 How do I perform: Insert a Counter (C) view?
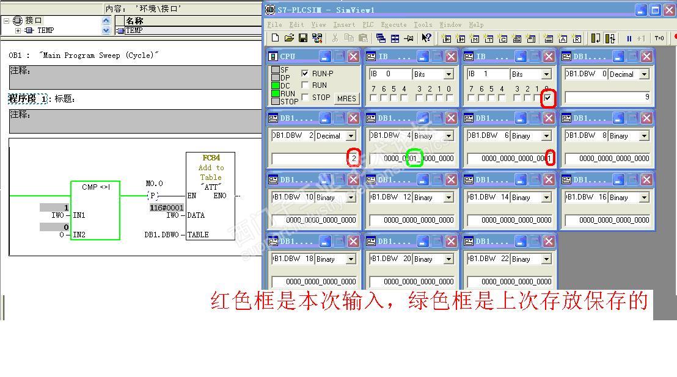(503, 39)
